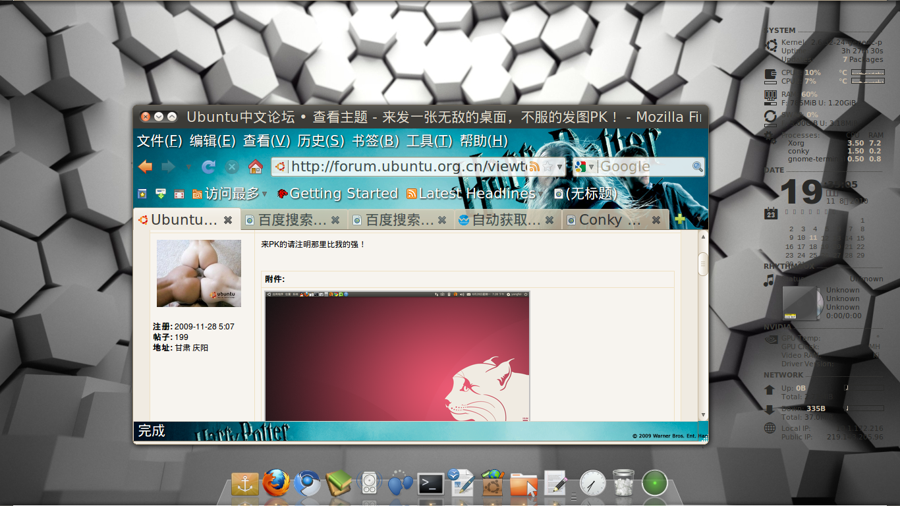The width and height of the screenshot is (900, 506).
Task: Close the 自动获取 tab
Action: tap(549, 220)
